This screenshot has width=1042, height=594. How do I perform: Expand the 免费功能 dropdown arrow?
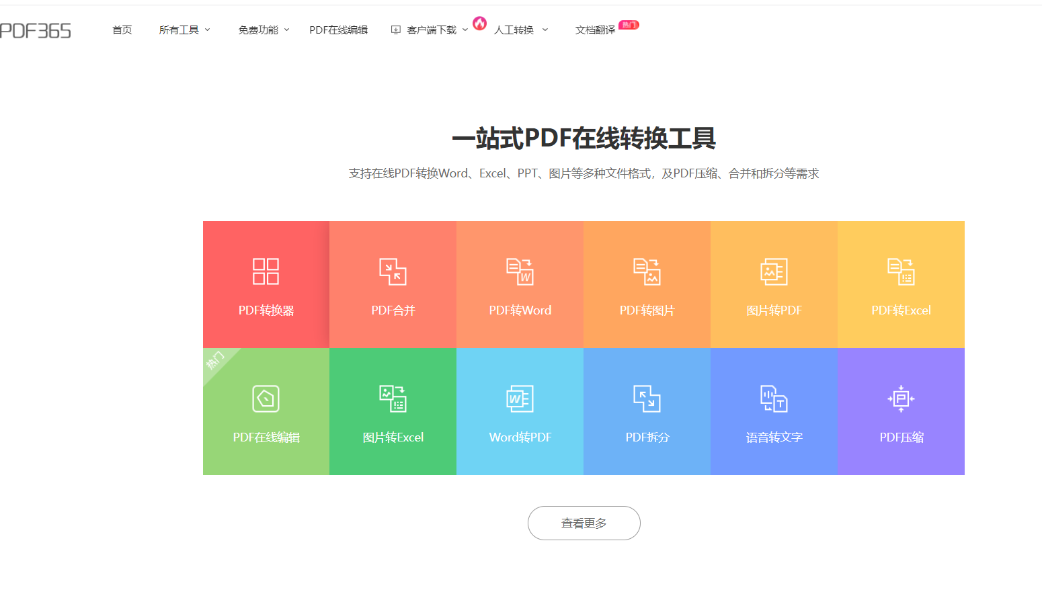286,30
